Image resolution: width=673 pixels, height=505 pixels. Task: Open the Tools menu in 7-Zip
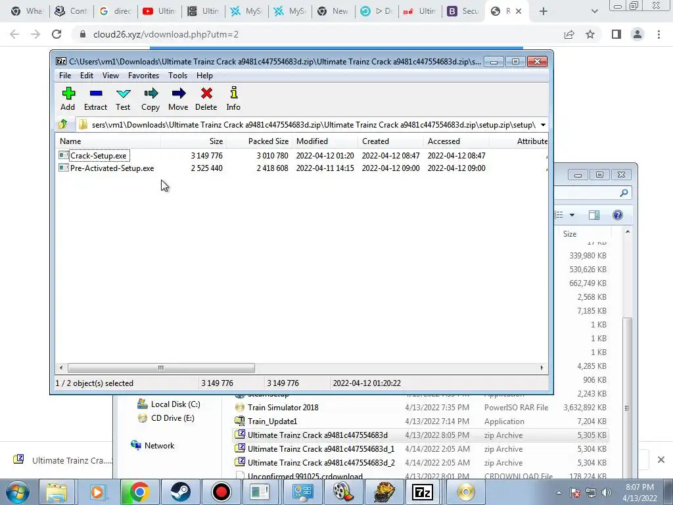[177, 76]
